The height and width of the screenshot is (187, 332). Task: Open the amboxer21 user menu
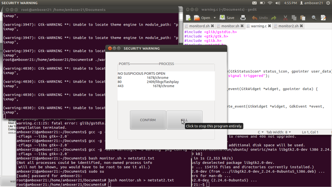coord(311,3)
